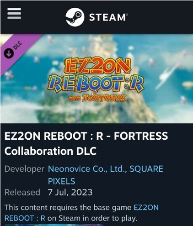Click the Developer label
Image resolution: width=193 pixels, height=226 pixels.
click(24, 169)
